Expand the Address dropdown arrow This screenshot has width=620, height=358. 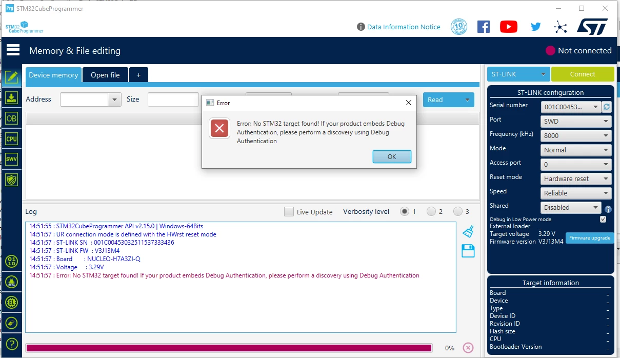coord(115,100)
